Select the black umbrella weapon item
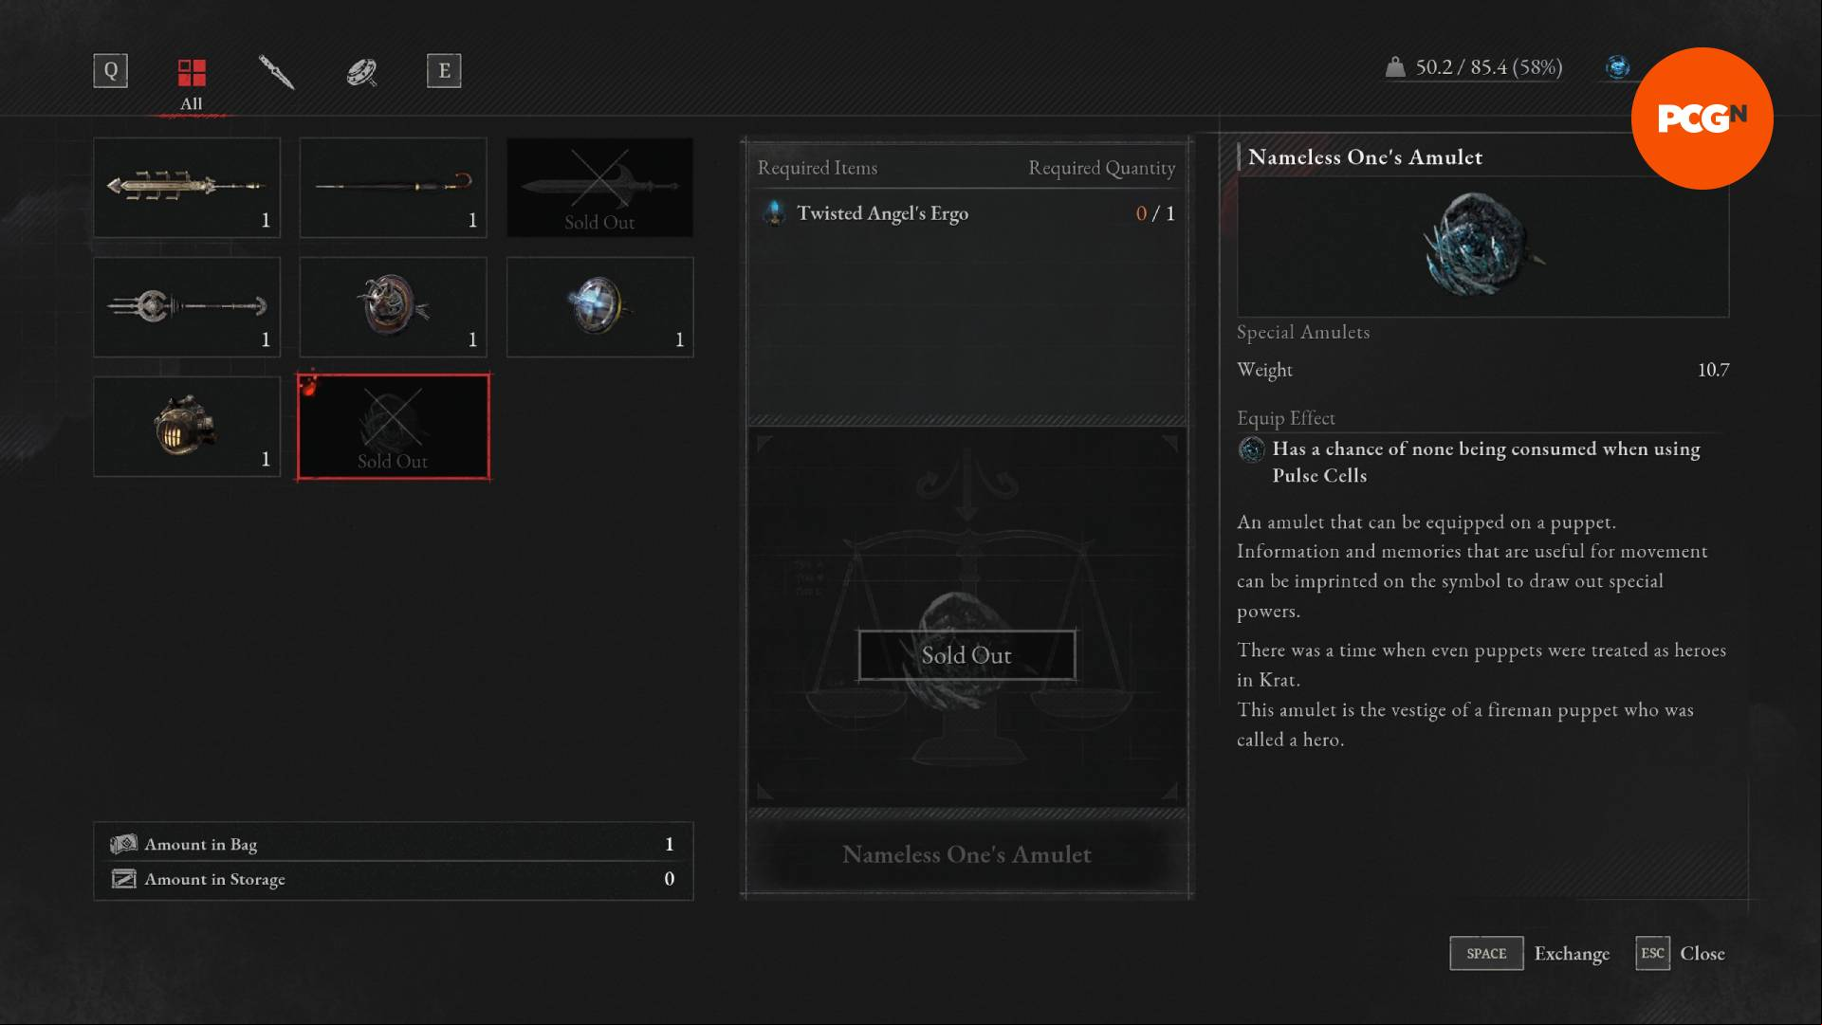Viewport: 1822px width, 1025px height. click(394, 187)
